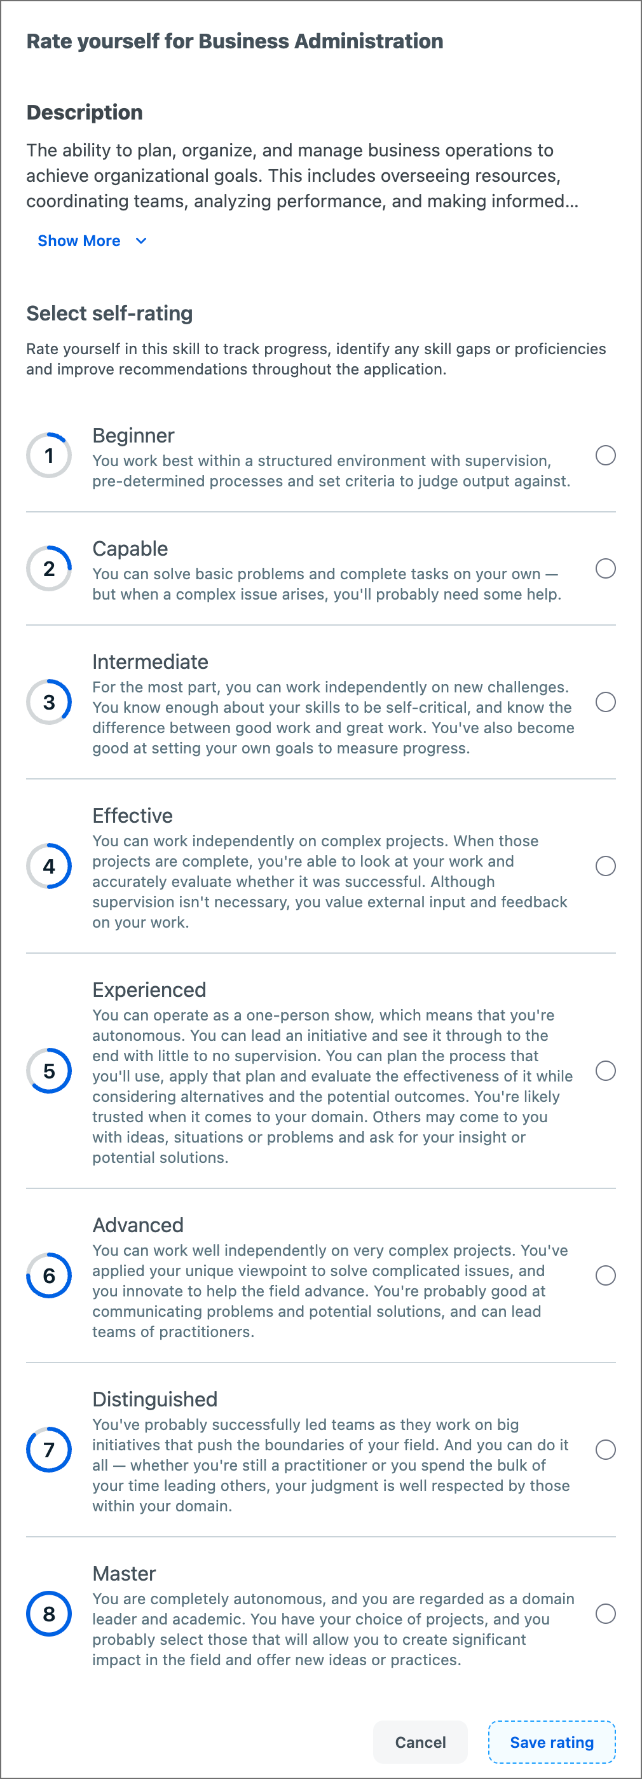Screen dimensions: 642x1779
Task: Select the Master radio button
Action: coord(605,1614)
